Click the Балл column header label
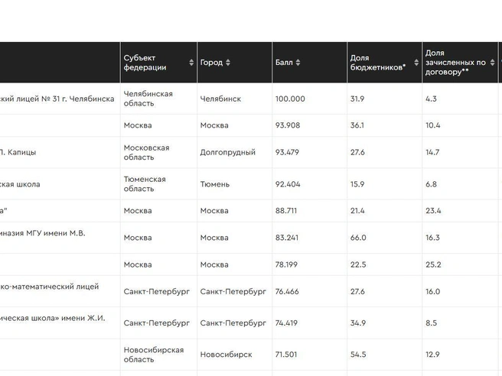Image resolution: width=502 pixels, height=376 pixels. coord(284,63)
